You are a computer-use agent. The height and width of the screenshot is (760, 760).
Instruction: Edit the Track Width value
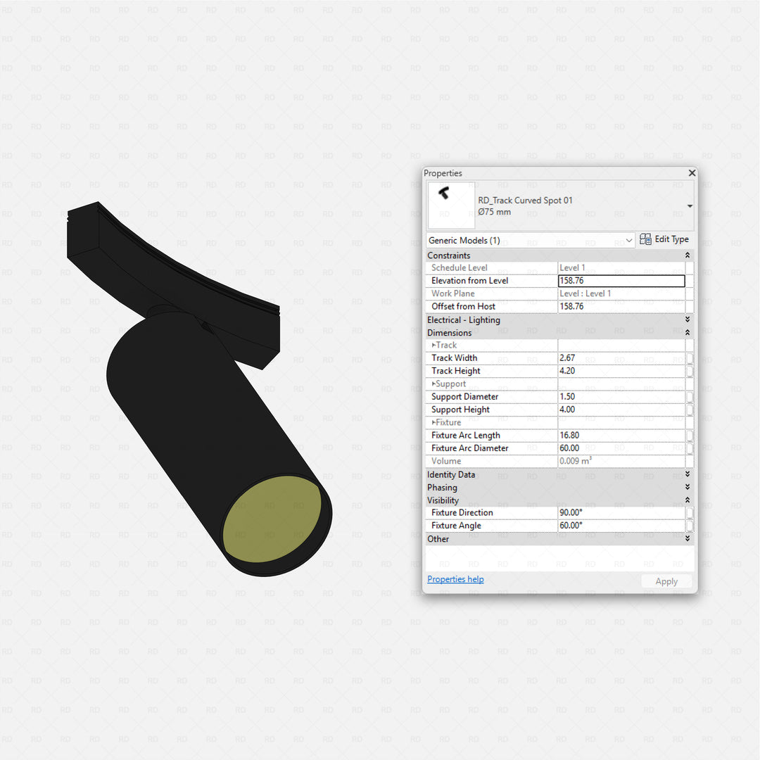619,357
